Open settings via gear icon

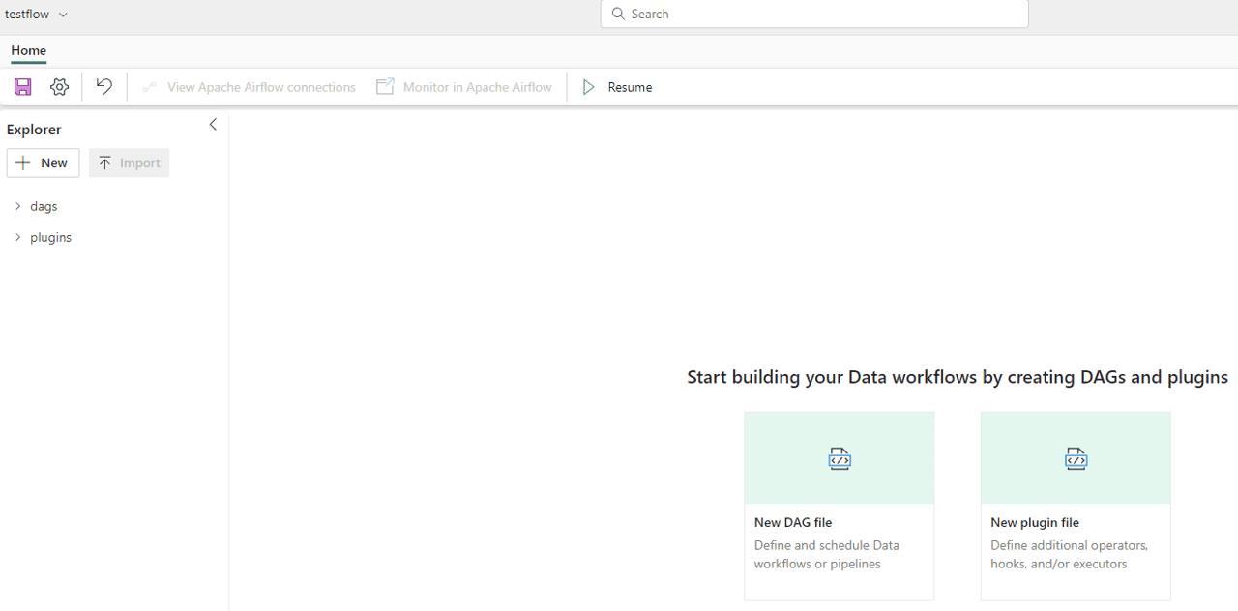point(60,87)
